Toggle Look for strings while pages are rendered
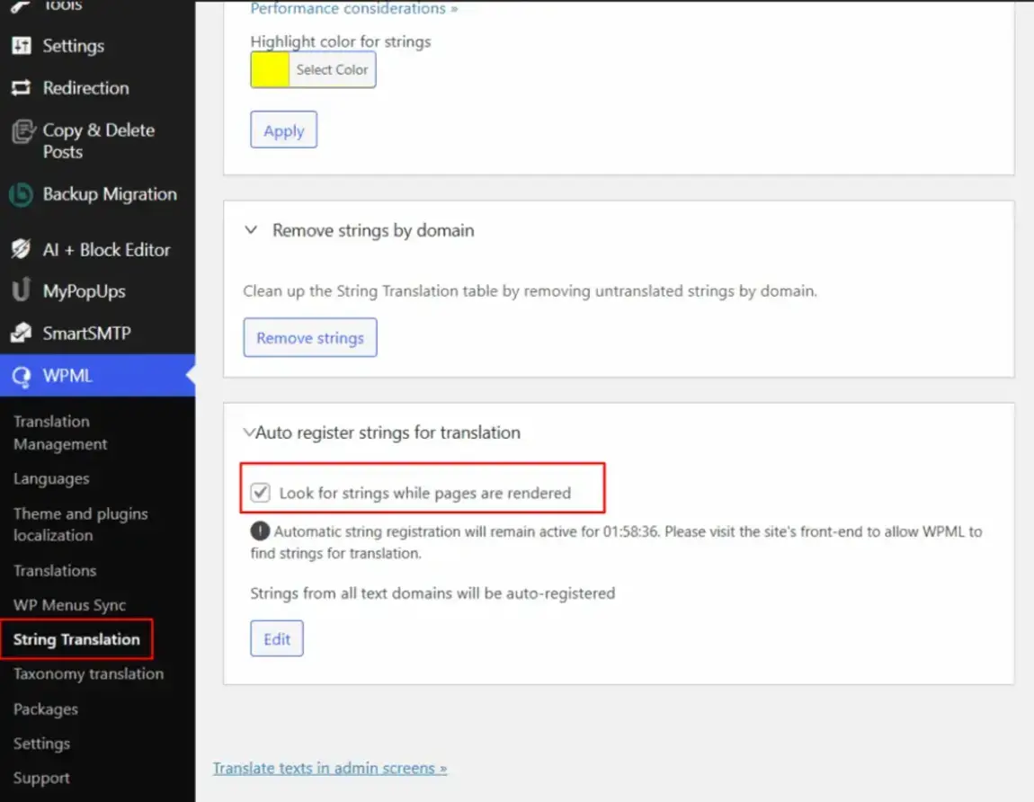The height and width of the screenshot is (802, 1034). coord(261,493)
